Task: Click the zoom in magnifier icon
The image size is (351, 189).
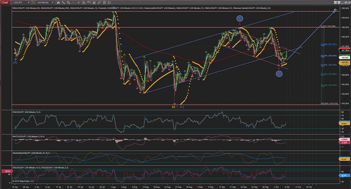Action: click(x=68, y=2)
